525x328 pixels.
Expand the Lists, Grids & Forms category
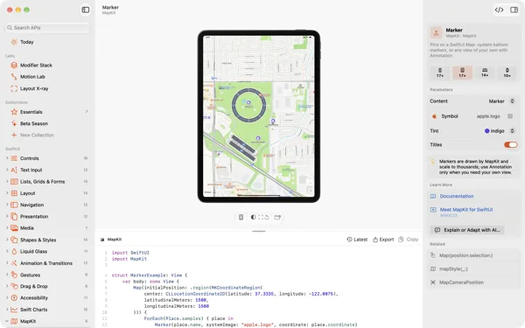pyautogui.click(x=7, y=181)
